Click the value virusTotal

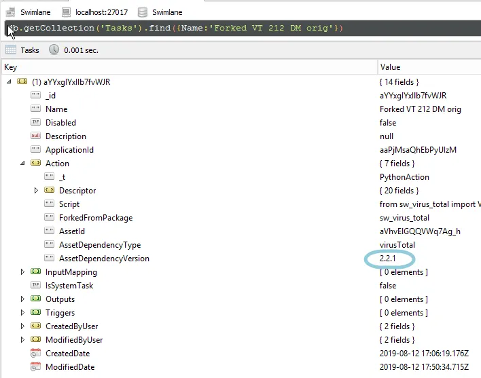[x=397, y=245]
